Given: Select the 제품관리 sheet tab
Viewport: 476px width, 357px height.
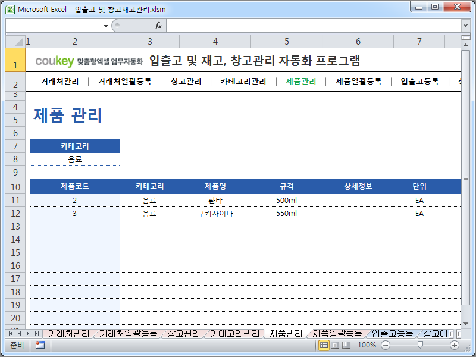Looking at the screenshot, I should (x=286, y=334).
